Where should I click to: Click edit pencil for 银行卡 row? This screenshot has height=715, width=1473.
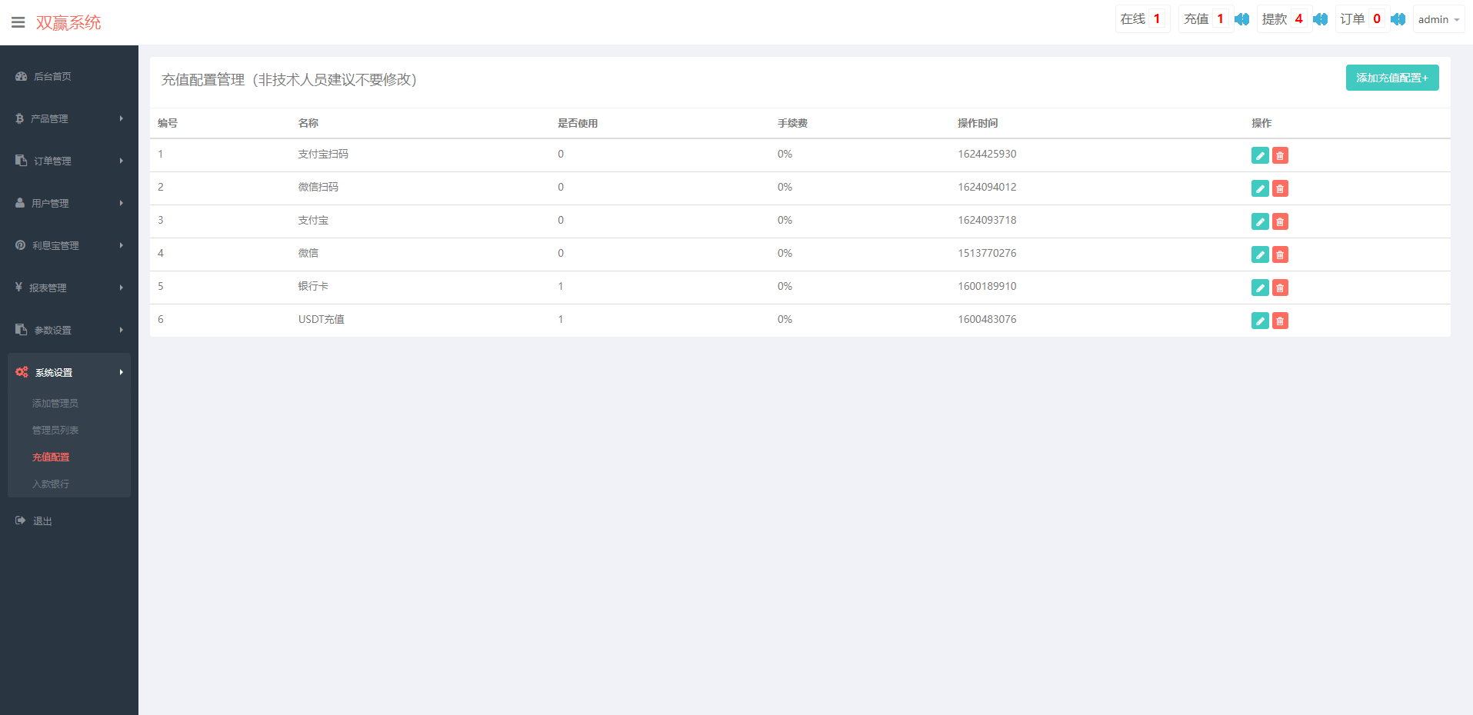coord(1259,288)
